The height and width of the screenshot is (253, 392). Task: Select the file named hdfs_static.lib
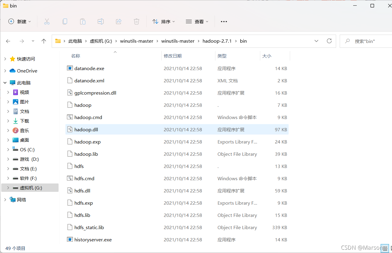(x=89, y=228)
